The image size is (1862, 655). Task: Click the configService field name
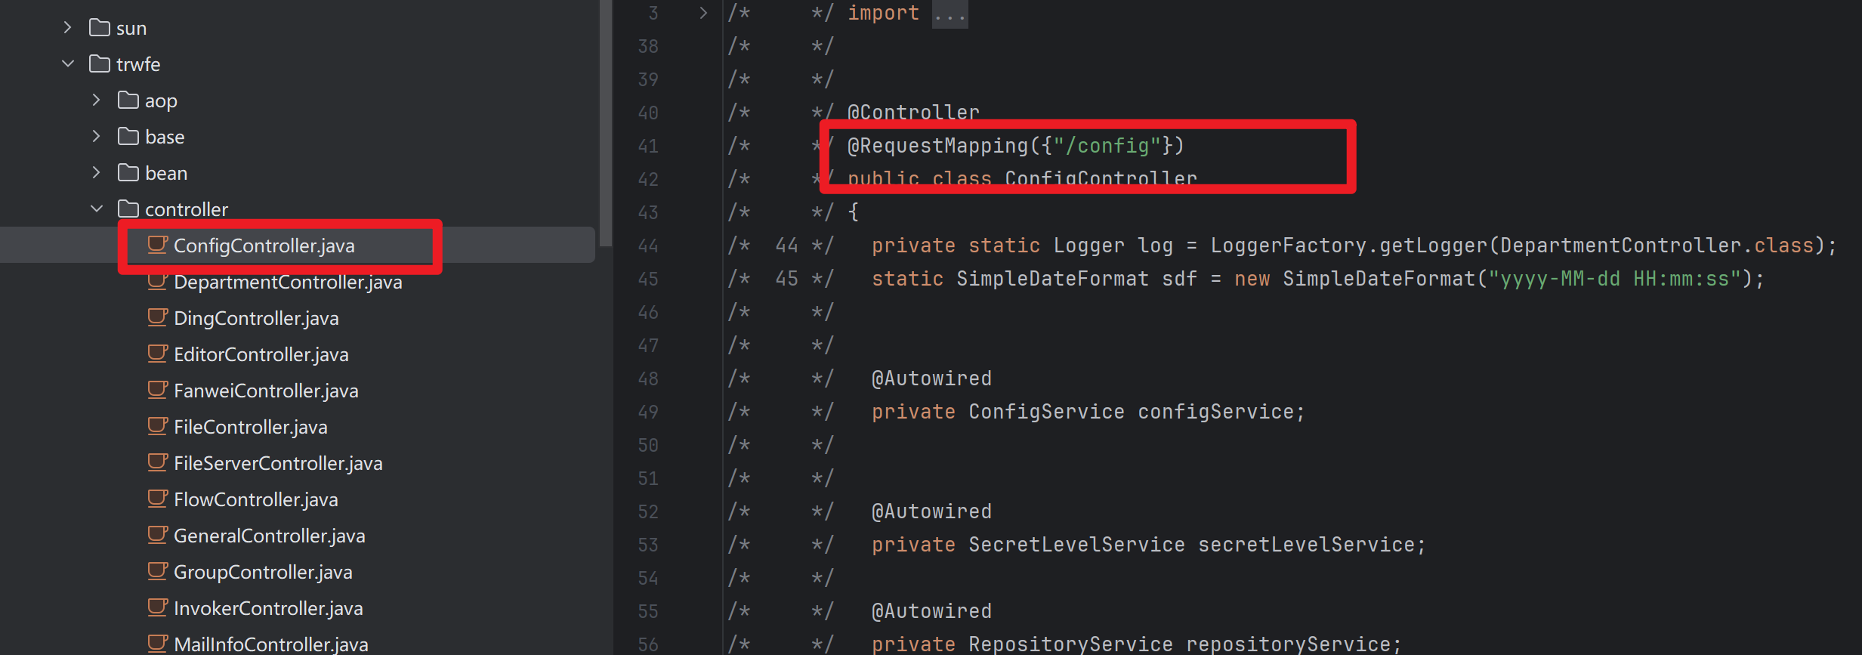coord(1216,412)
